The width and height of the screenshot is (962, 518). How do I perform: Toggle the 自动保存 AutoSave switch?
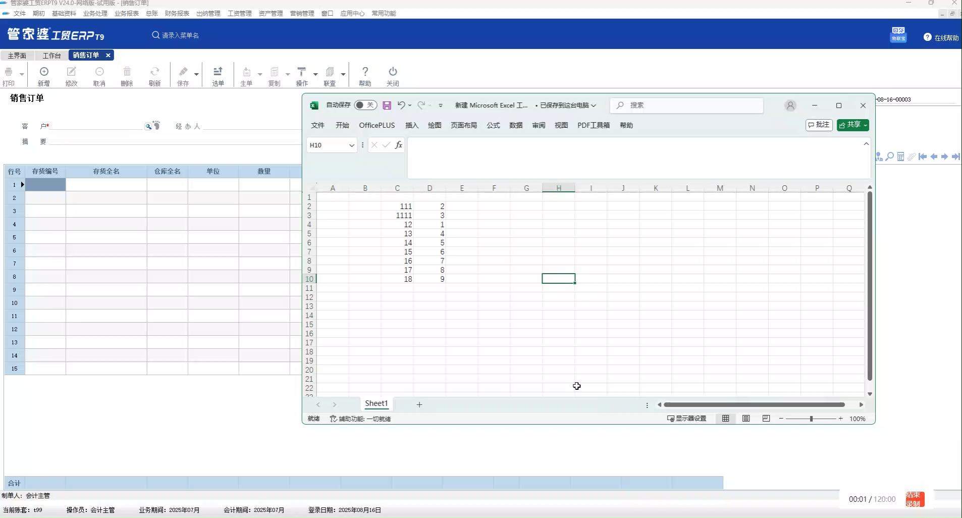click(x=365, y=105)
